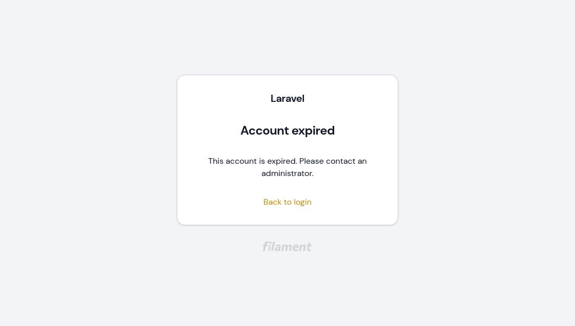The image size is (575, 326).
Task: Click the Account expired page title
Action: pyautogui.click(x=287, y=131)
